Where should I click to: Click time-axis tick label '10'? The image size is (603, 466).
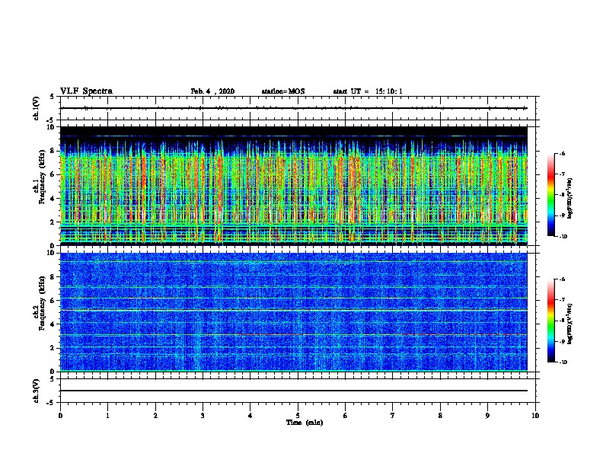click(535, 416)
